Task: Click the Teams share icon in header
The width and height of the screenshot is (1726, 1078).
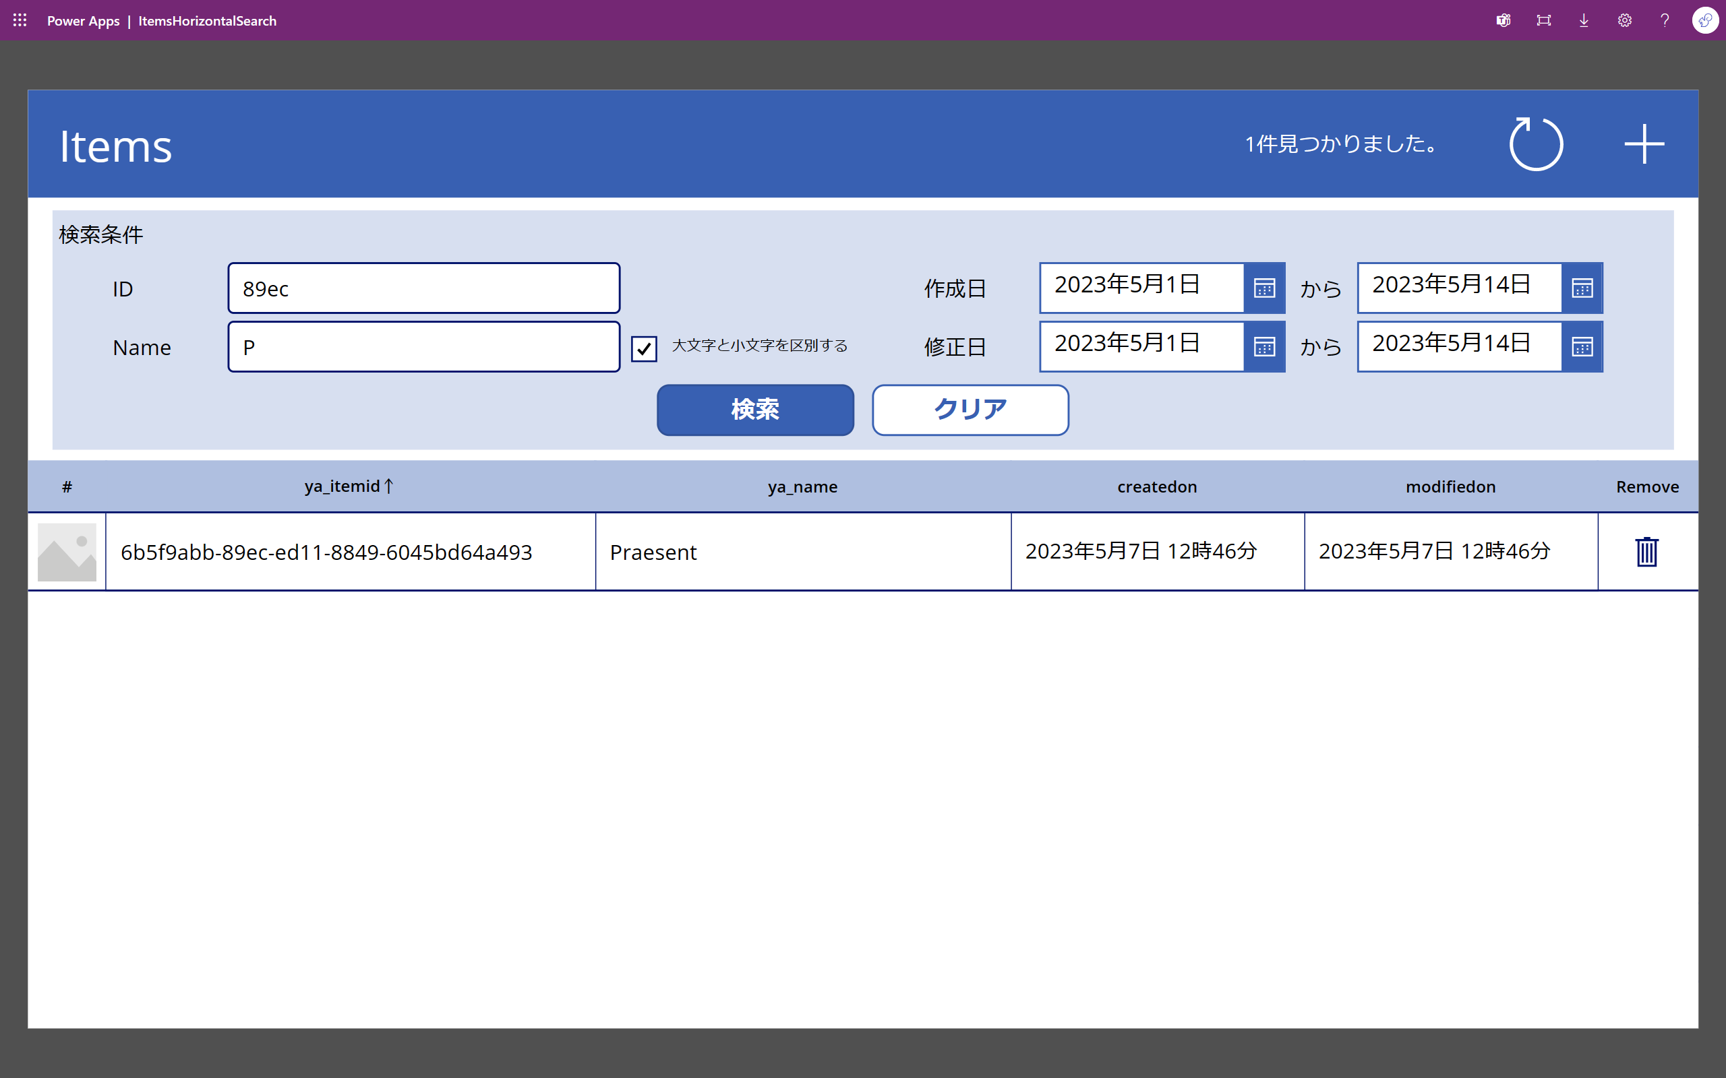Action: pos(1504,20)
